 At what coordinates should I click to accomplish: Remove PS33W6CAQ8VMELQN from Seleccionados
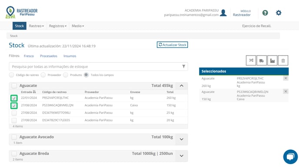[286, 92]
